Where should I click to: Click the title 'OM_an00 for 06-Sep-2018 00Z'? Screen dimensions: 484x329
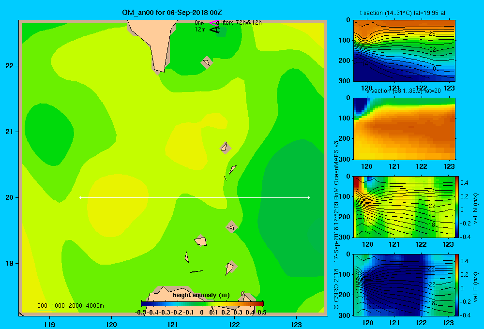pyautogui.click(x=172, y=13)
